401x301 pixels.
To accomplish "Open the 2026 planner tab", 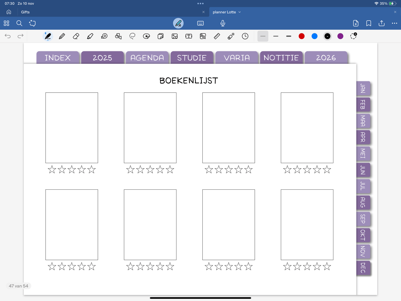I will (x=326, y=58).
